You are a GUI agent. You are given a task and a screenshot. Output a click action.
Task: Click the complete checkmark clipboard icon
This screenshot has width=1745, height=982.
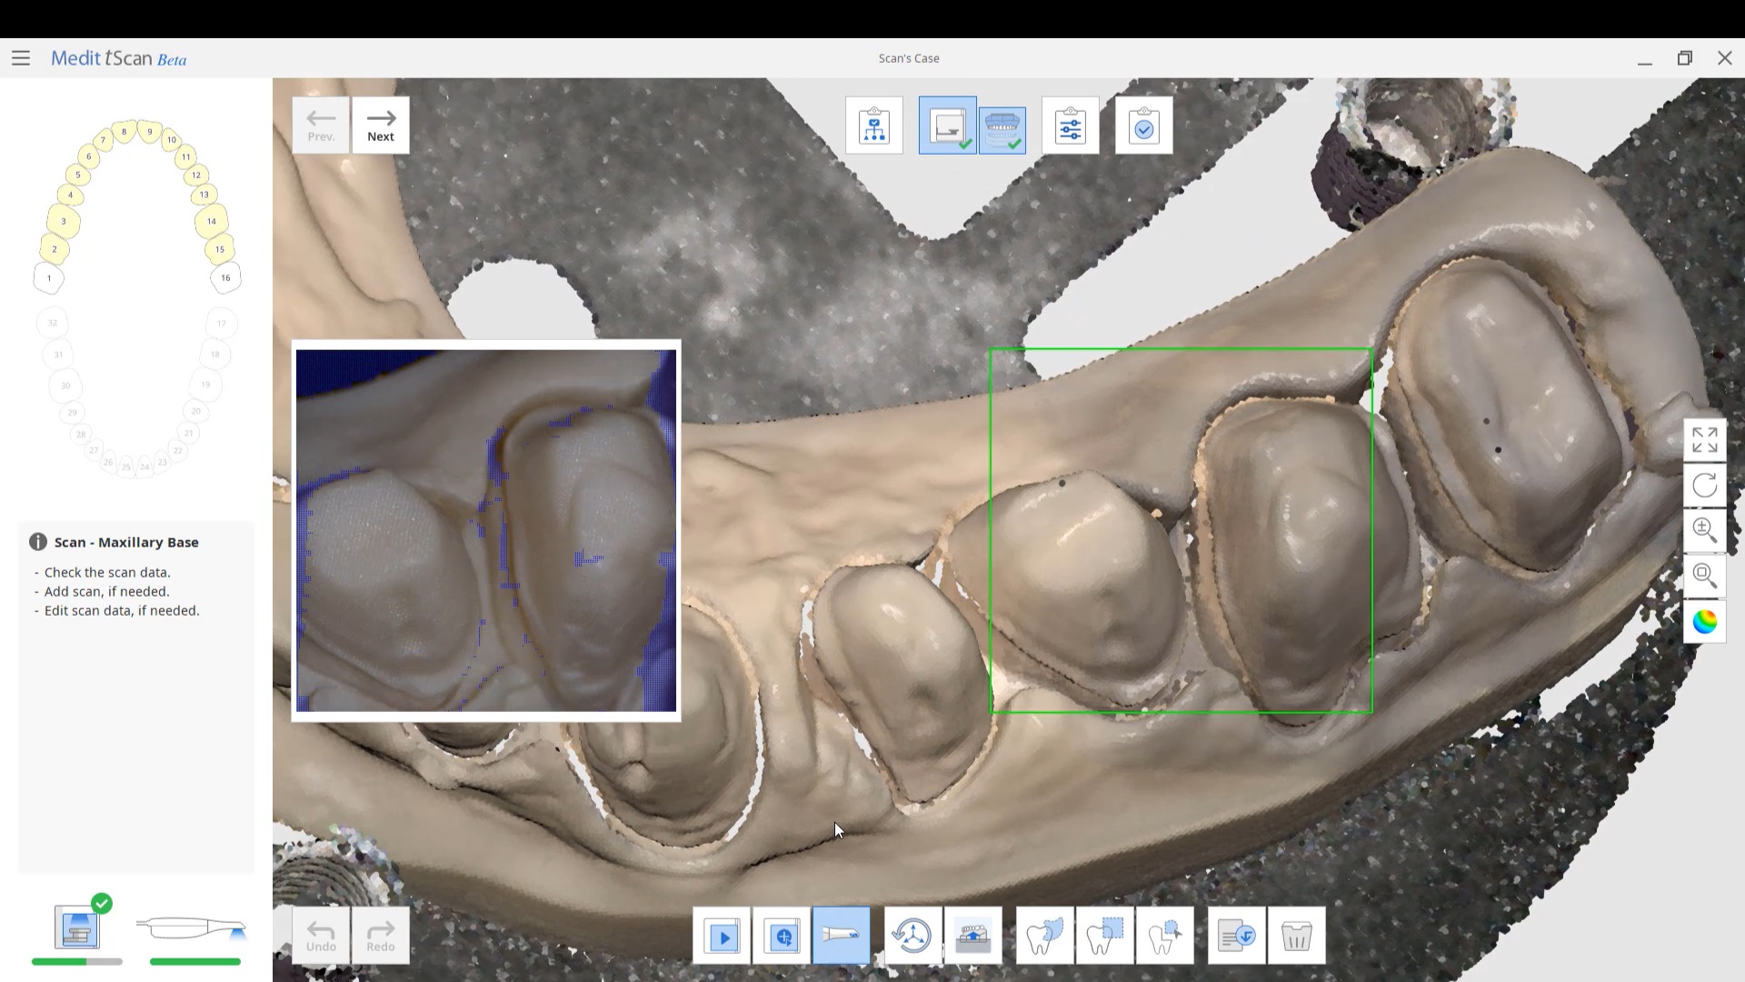[x=1143, y=125]
